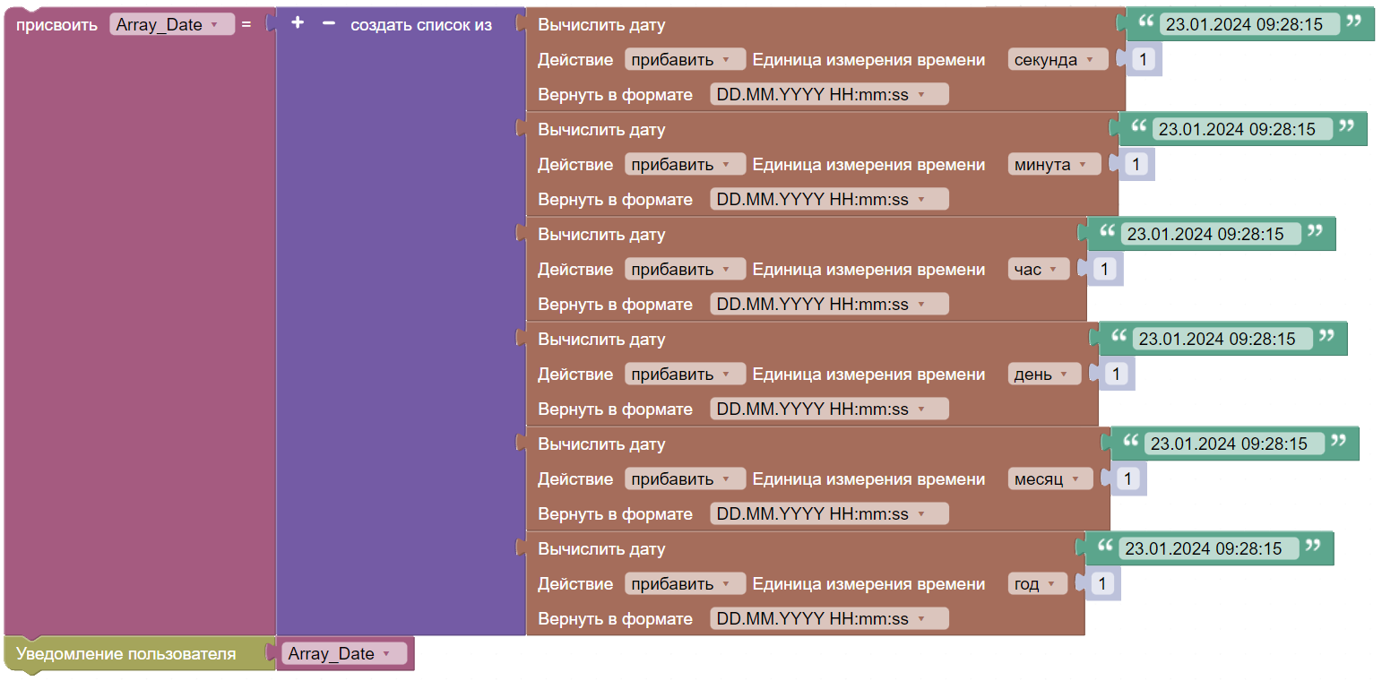Select the 'Уведомление пользователя' block
Screen dimensions: 1382x681
coord(125,654)
